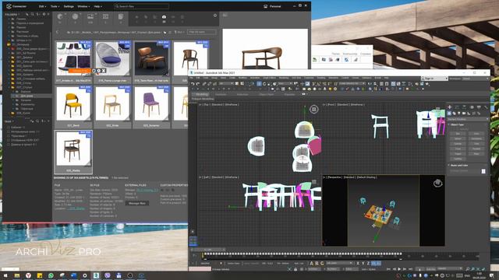Tick the first tag checkbox in Connecter's Tags panel

[x=9, y=128]
